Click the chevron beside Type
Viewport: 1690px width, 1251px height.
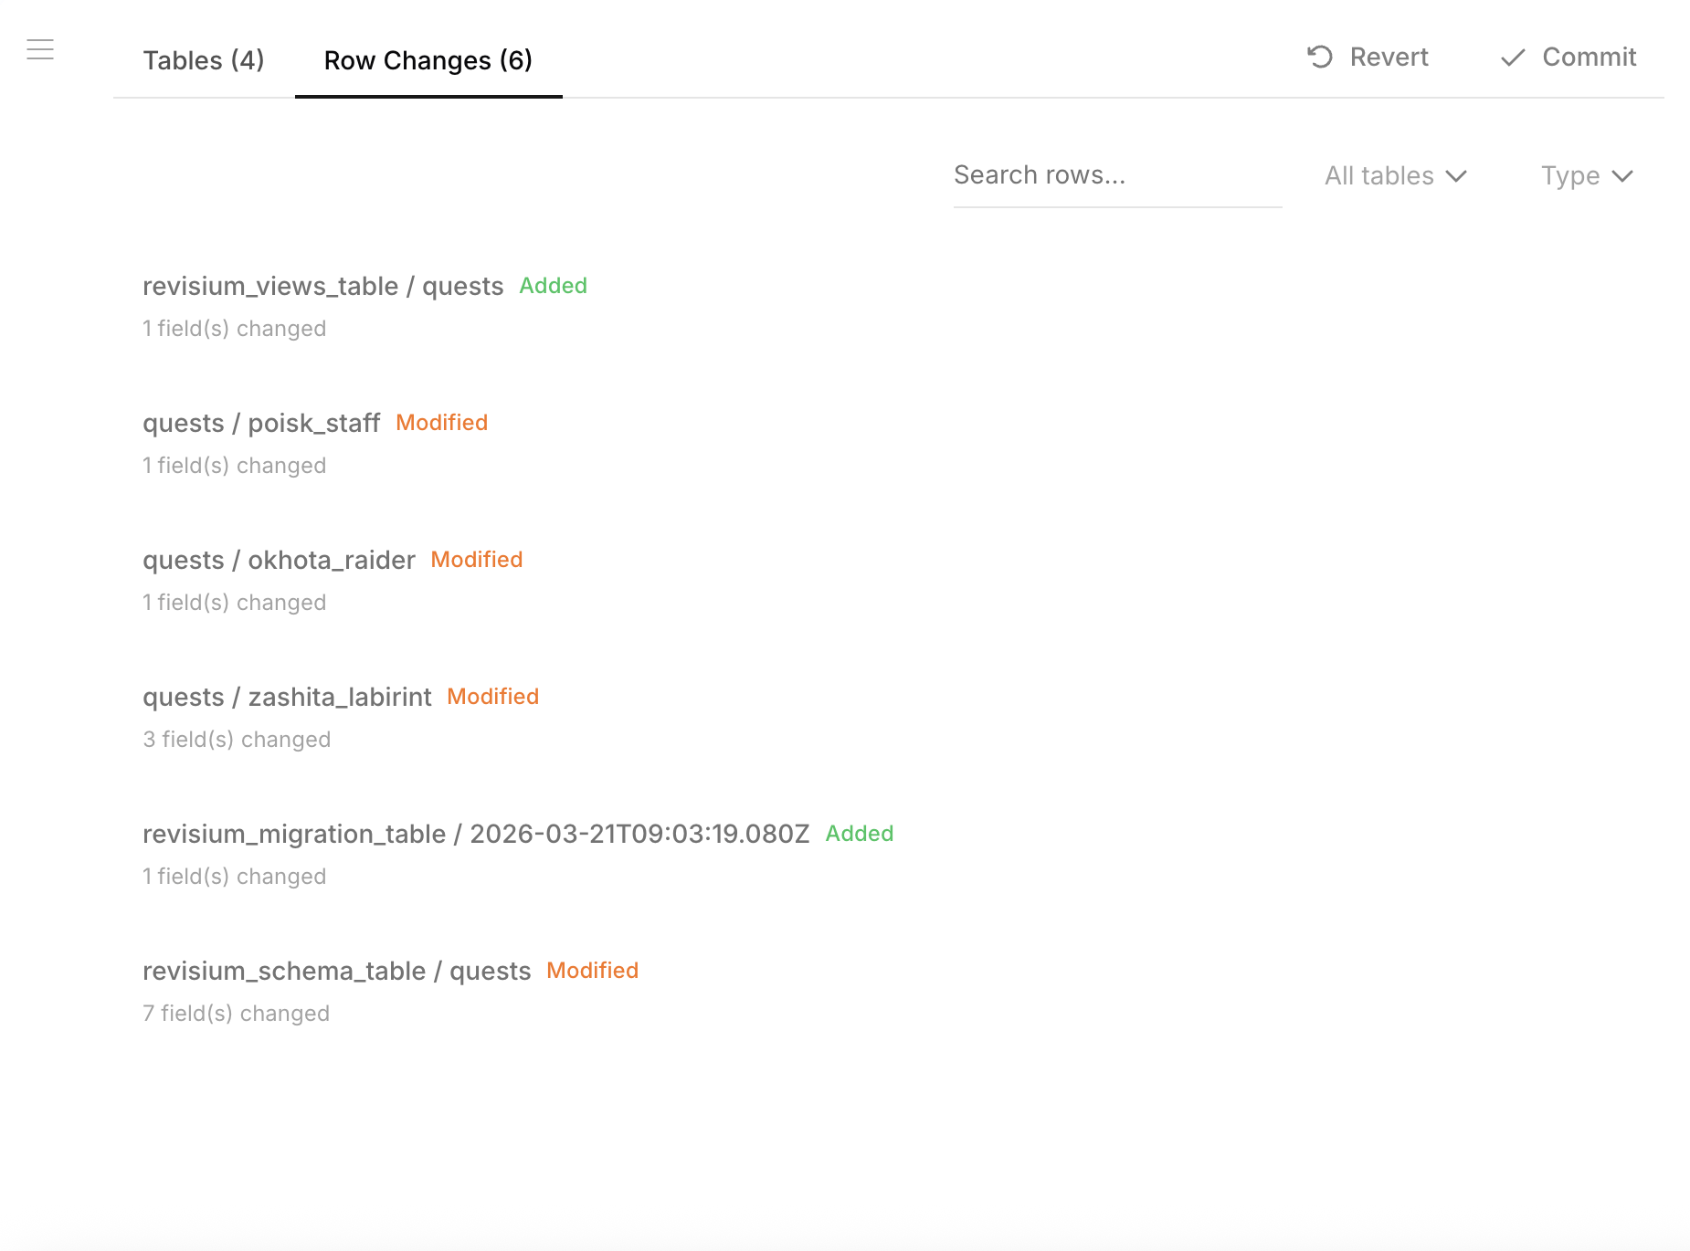pyautogui.click(x=1623, y=175)
